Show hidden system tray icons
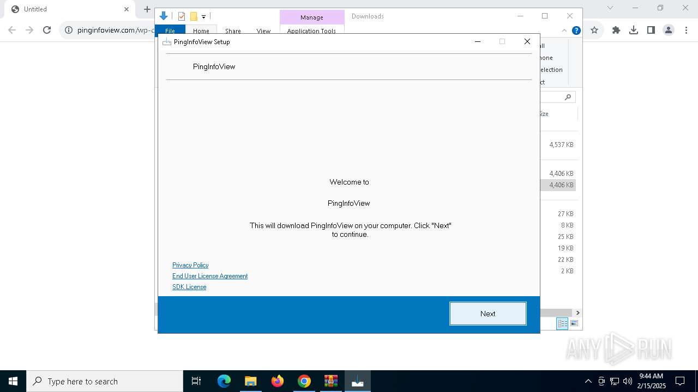The image size is (698, 392). (588, 381)
